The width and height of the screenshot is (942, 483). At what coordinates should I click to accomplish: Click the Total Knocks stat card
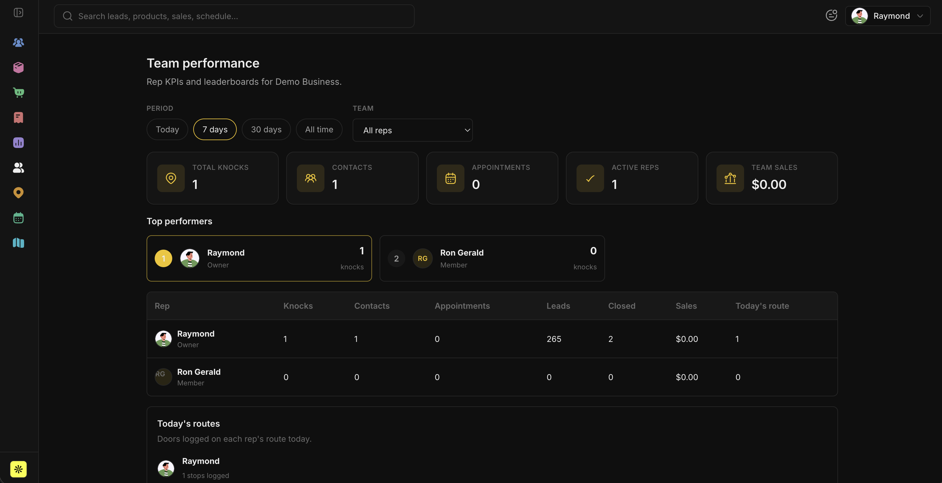(x=212, y=178)
